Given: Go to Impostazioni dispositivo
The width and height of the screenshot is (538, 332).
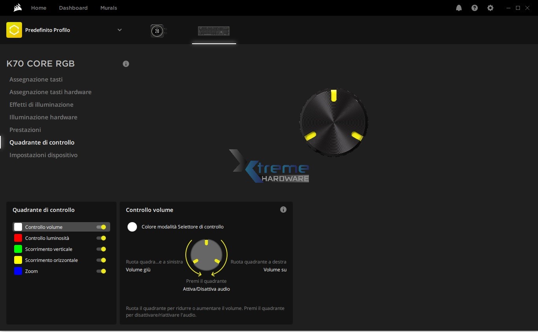Looking at the screenshot, I should coord(43,155).
